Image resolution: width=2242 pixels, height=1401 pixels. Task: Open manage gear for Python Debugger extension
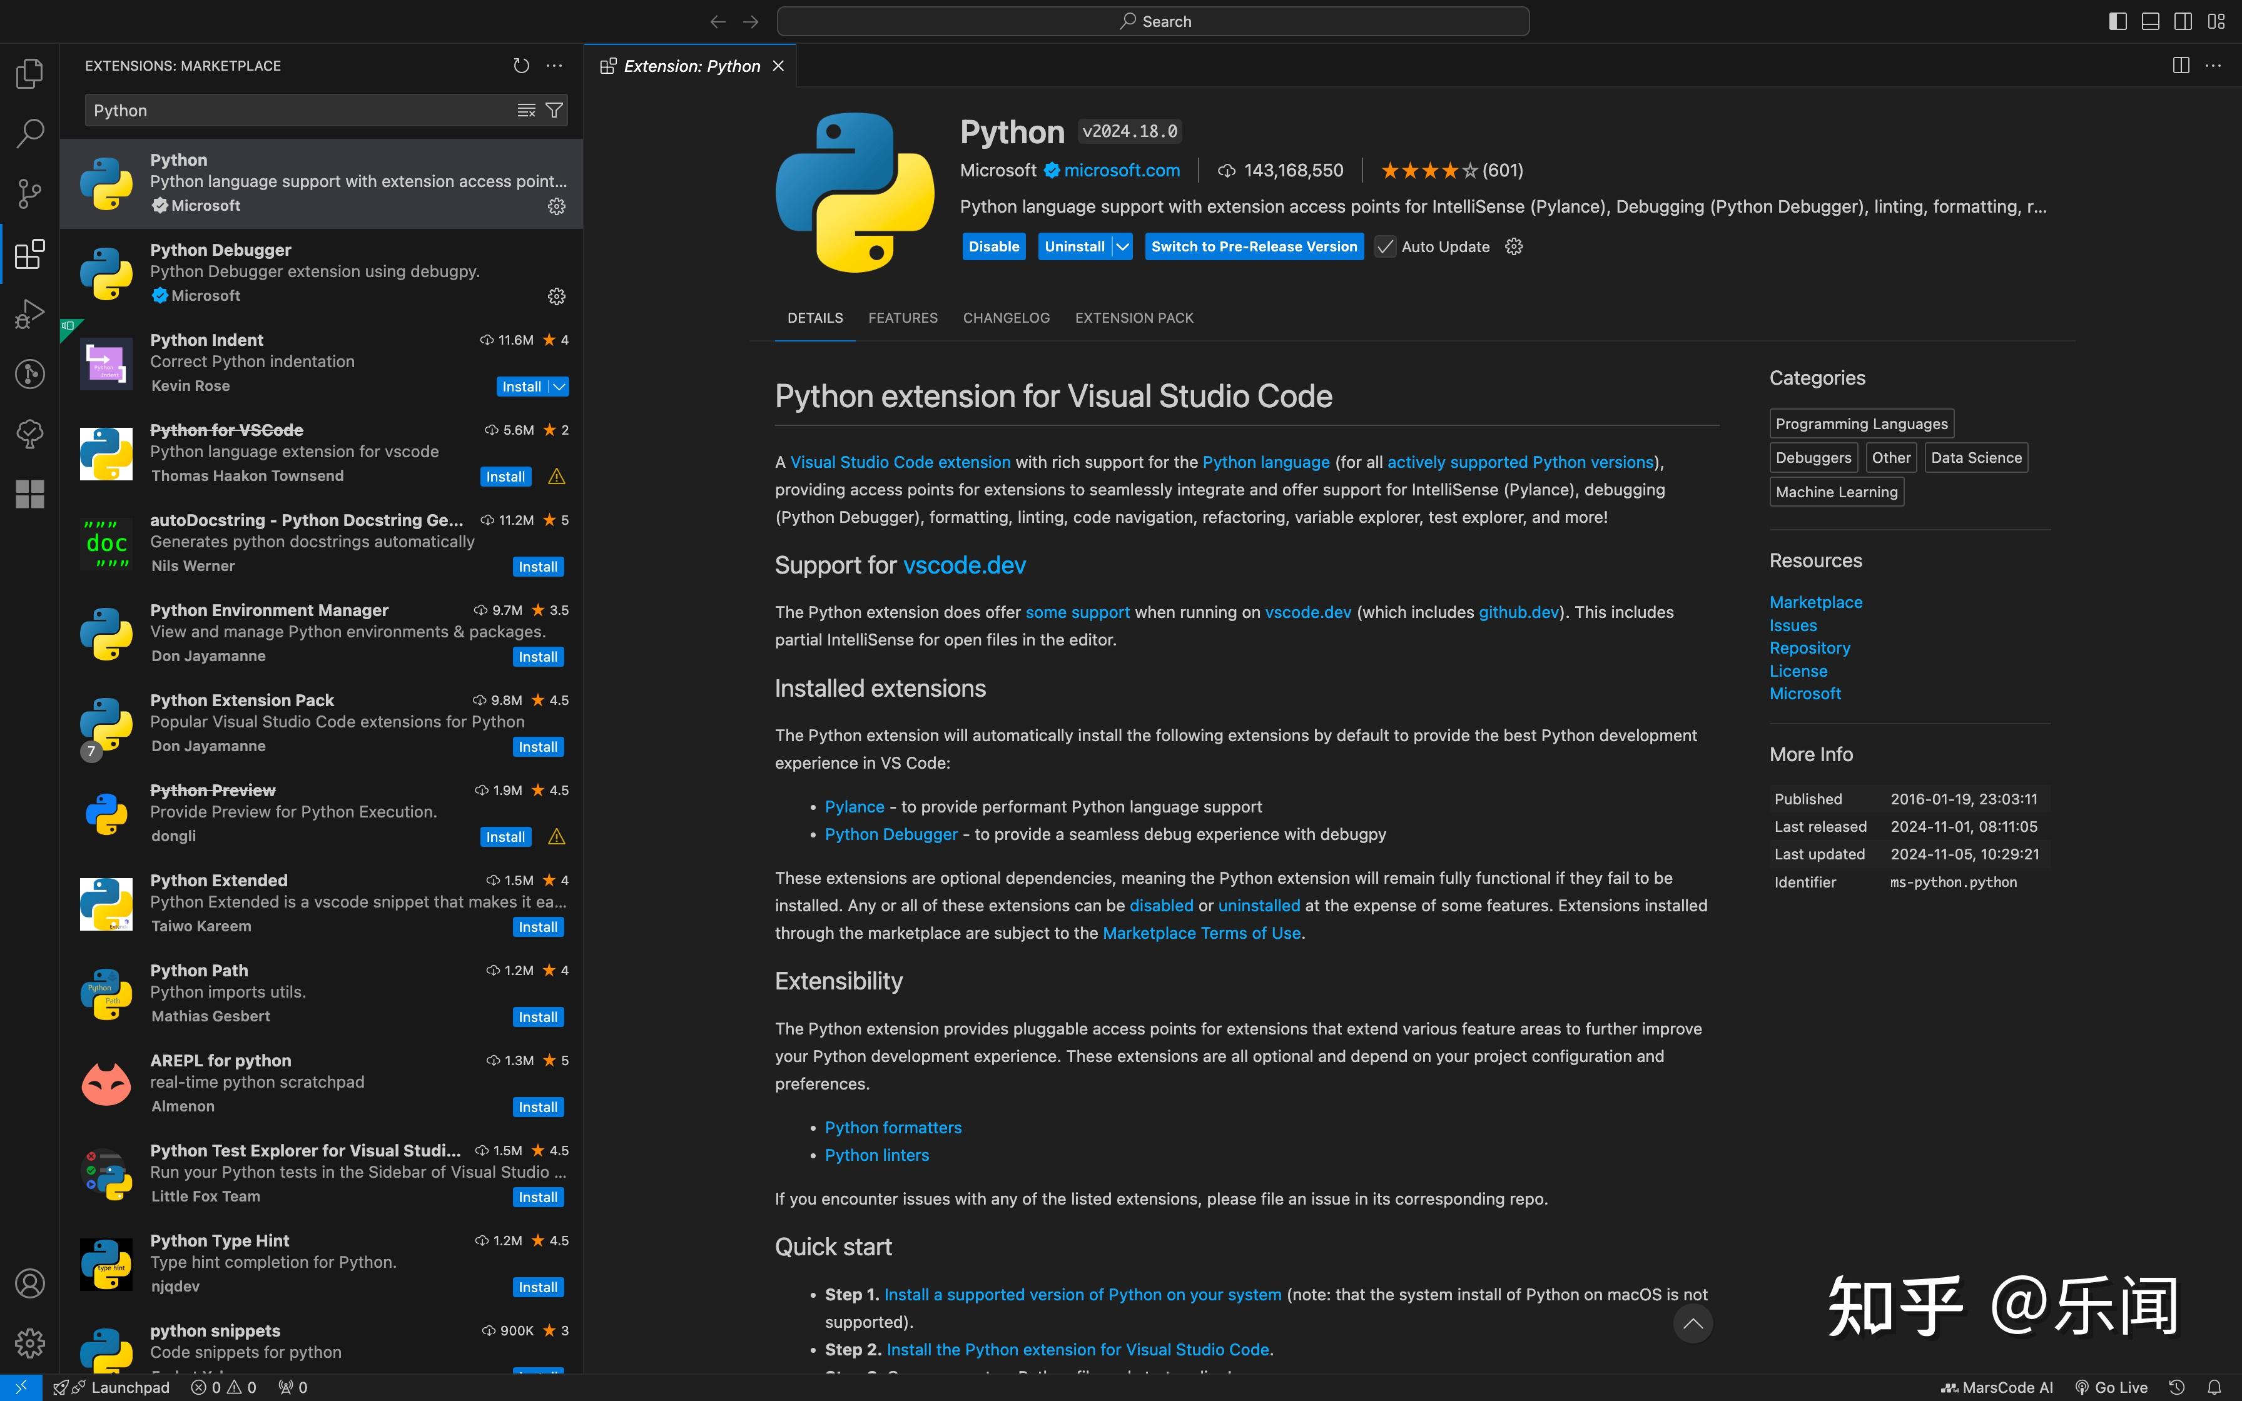(557, 296)
